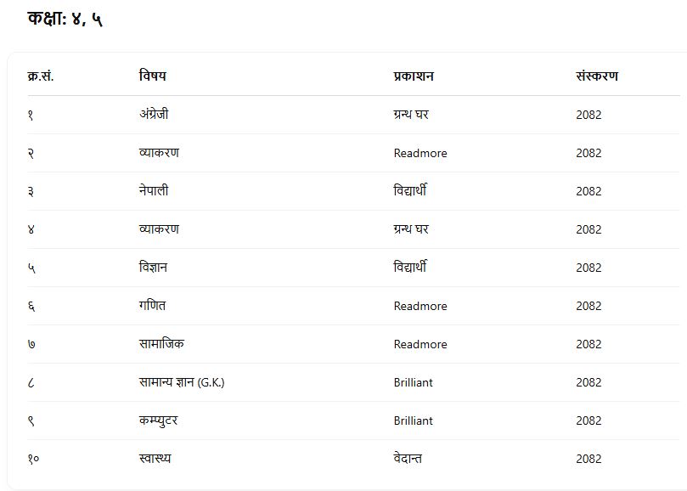
Task: Select the विषय column header
Action: pos(153,76)
